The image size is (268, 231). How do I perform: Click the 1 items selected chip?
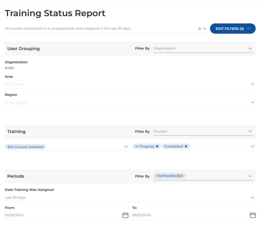pos(169,176)
